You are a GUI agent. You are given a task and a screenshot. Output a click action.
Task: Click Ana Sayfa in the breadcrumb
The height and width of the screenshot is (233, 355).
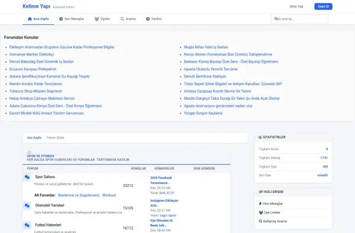pyautogui.click(x=34, y=137)
